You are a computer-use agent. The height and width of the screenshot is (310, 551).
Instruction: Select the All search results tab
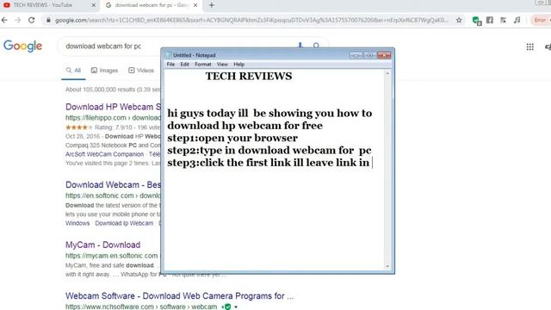pyautogui.click(x=73, y=71)
